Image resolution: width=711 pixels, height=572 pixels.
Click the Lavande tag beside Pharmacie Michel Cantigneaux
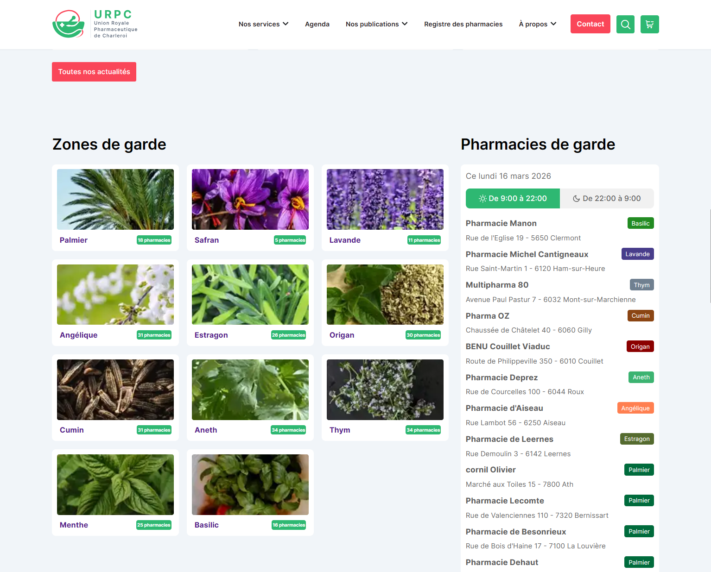(x=637, y=254)
